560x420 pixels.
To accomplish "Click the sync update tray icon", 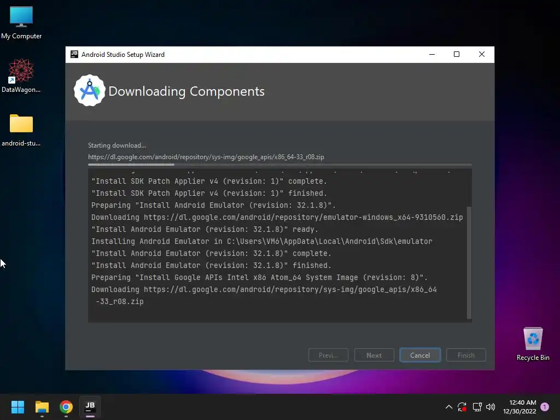I will click(x=462, y=407).
